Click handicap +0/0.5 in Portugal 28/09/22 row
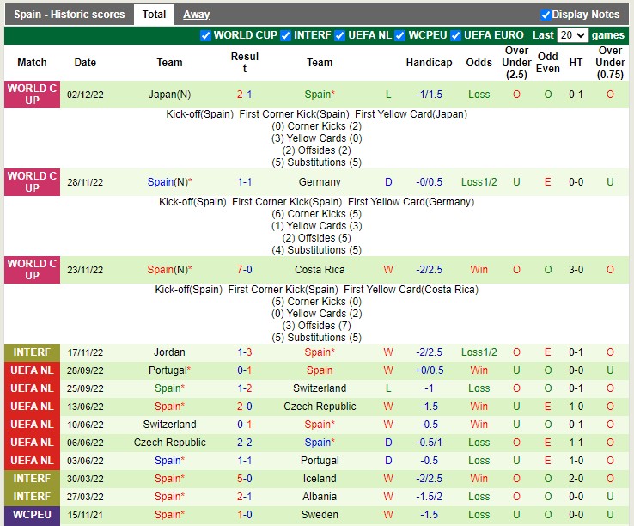This screenshot has height=526, width=634. 429,370
